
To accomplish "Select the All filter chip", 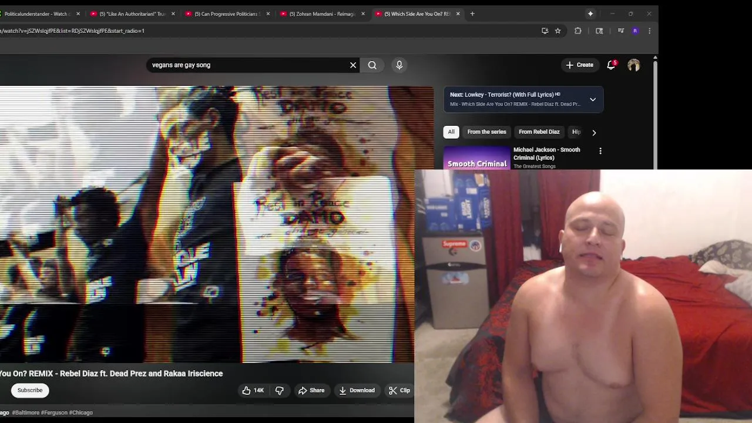I will coord(451,132).
